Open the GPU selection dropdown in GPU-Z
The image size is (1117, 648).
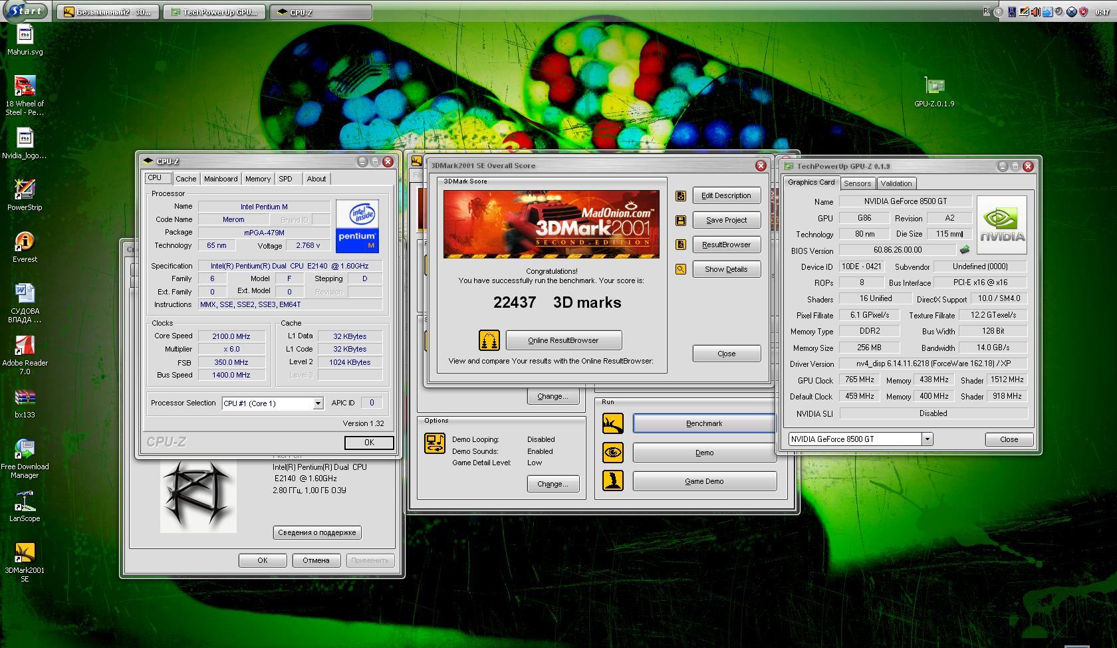tap(927, 439)
